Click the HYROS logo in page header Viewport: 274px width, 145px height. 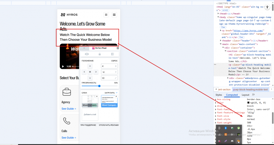pos(69,15)
